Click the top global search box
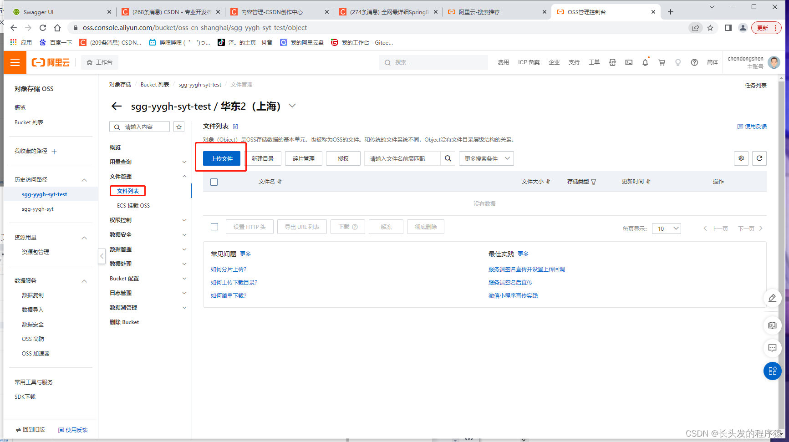789x442 pixels. [433, 62]
